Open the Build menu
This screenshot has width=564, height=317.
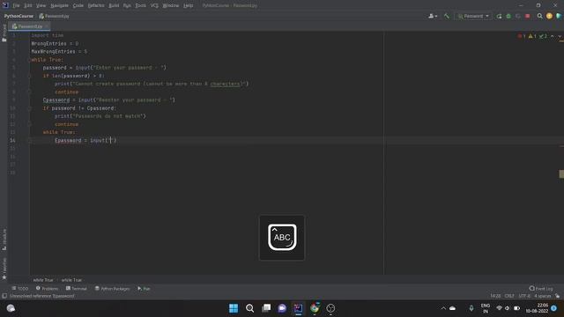(114, 5)
